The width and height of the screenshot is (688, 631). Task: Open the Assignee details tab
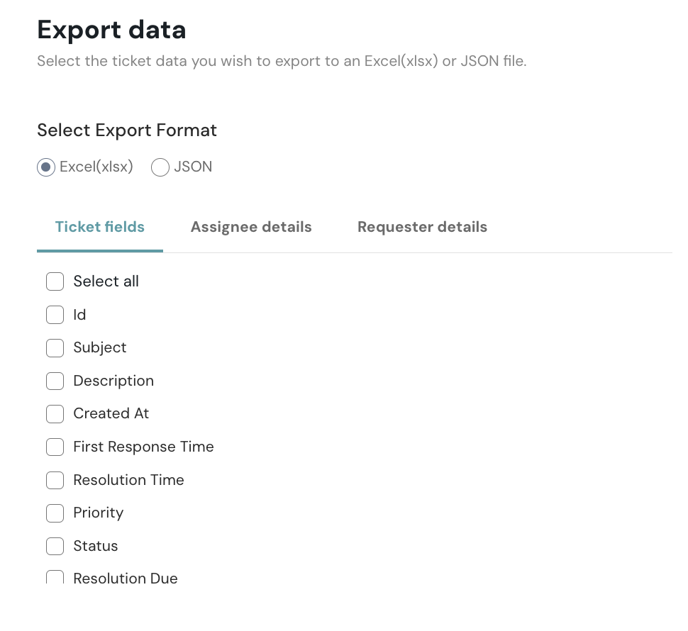click(x=251, y=228)
